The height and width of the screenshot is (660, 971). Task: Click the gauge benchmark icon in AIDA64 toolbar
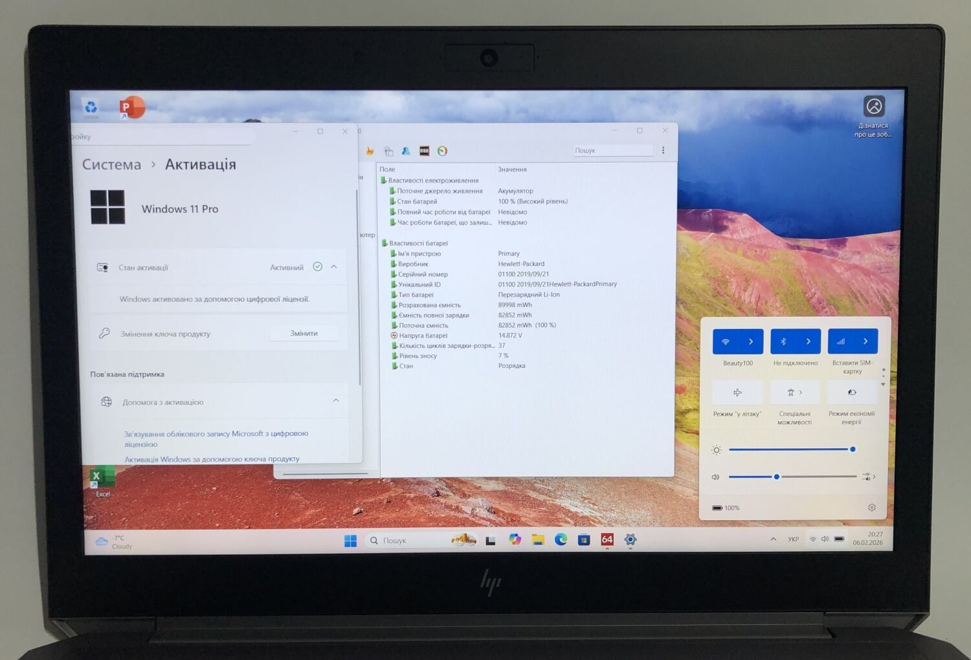click(442, 151)
